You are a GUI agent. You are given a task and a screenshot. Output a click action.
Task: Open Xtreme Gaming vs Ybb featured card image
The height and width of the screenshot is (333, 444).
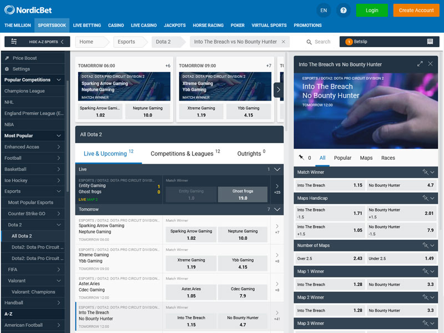point(225,87)
